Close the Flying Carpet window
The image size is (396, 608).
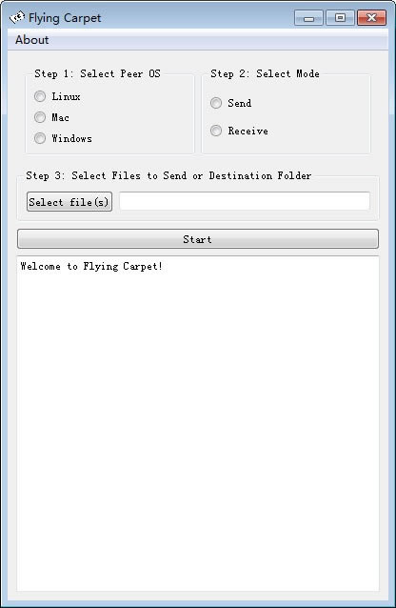[x=371, y=18]
